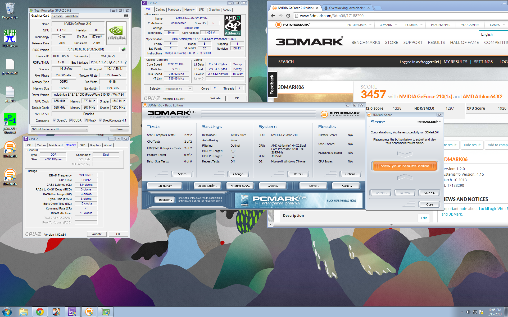Click the Run 3DMark button
This screenshot has height=317, width=508.
164,186
